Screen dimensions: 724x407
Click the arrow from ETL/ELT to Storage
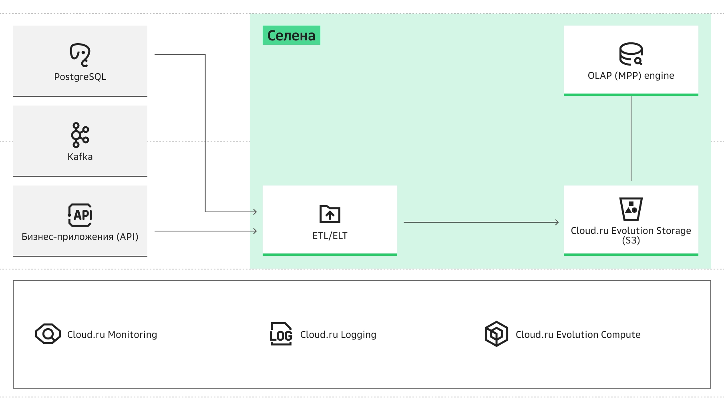coord(481,222)
